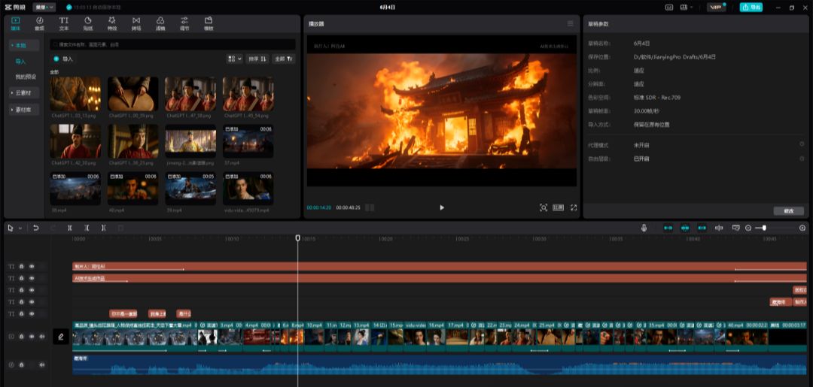813x387 pixels.
Task: Hide the main video track
Action: tap(32, 337)
